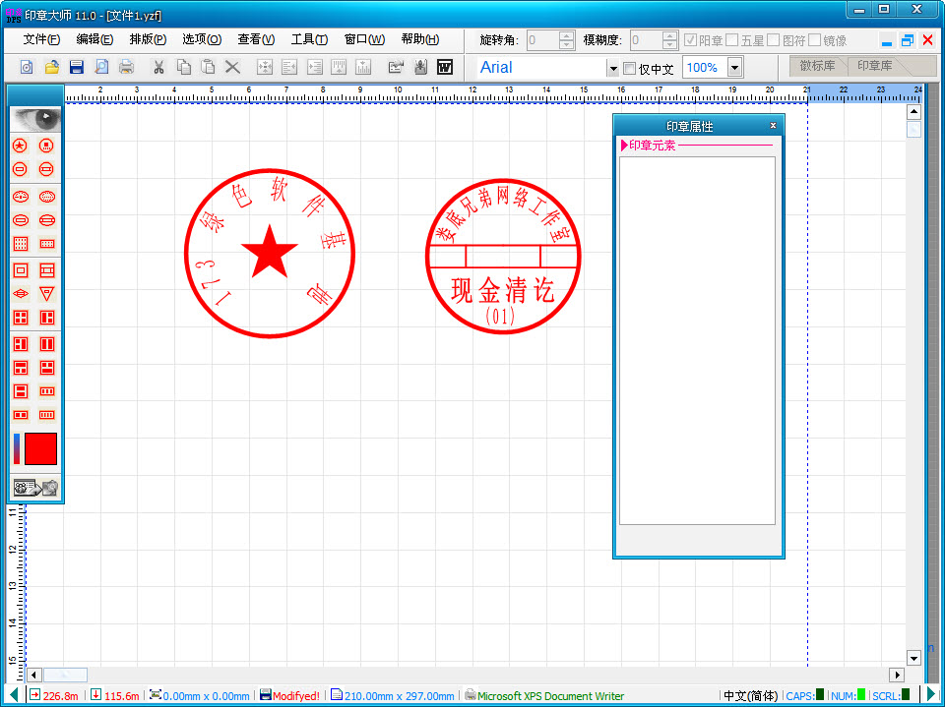Screen dimensions: 945x707
Task: Click the center-align icon in the toolbar
Action: (x=265, y=67)
